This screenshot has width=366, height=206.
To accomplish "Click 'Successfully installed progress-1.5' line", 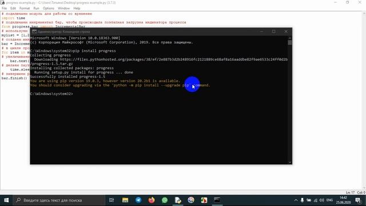I will (x=67, y=77).
